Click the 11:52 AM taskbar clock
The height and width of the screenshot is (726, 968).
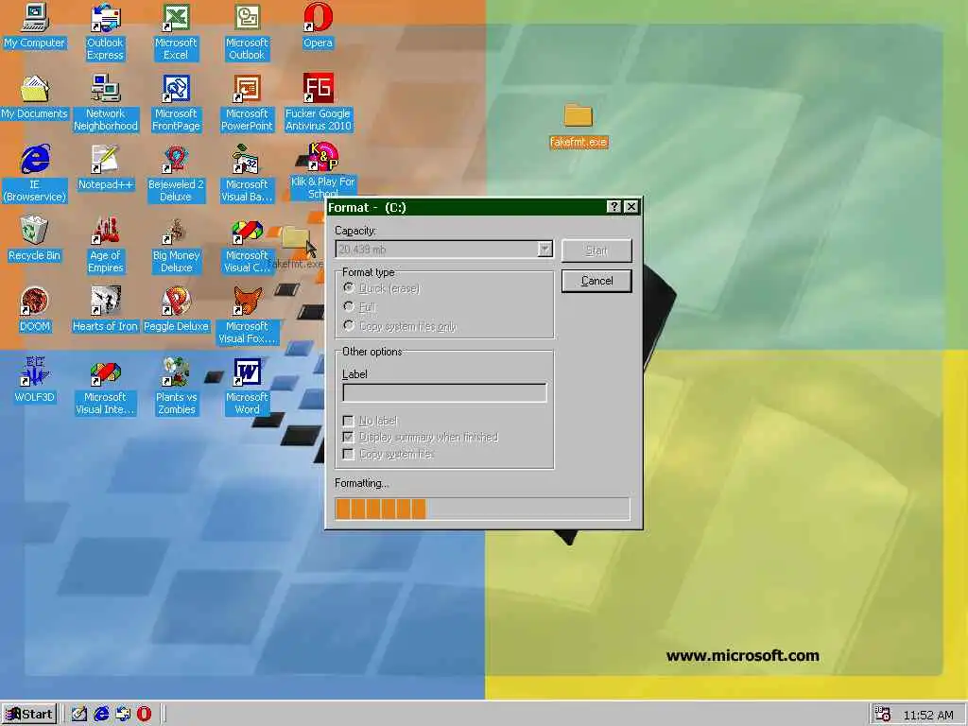[928, 715]
